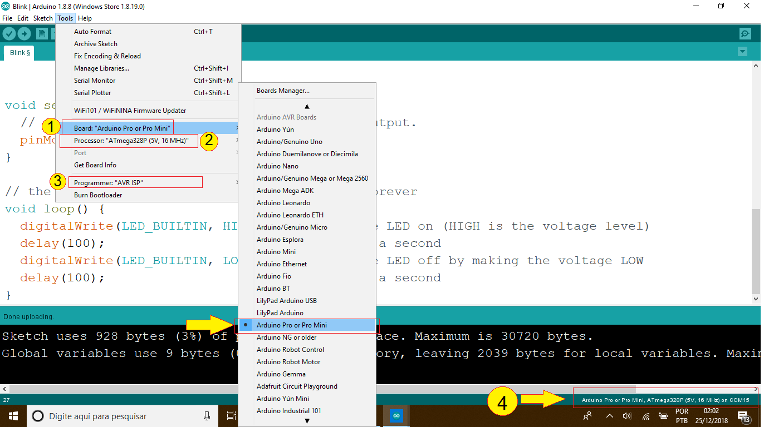Open Manage Libraries...
764x427 pixels.
pyautogui.click(x=148, y=68)
